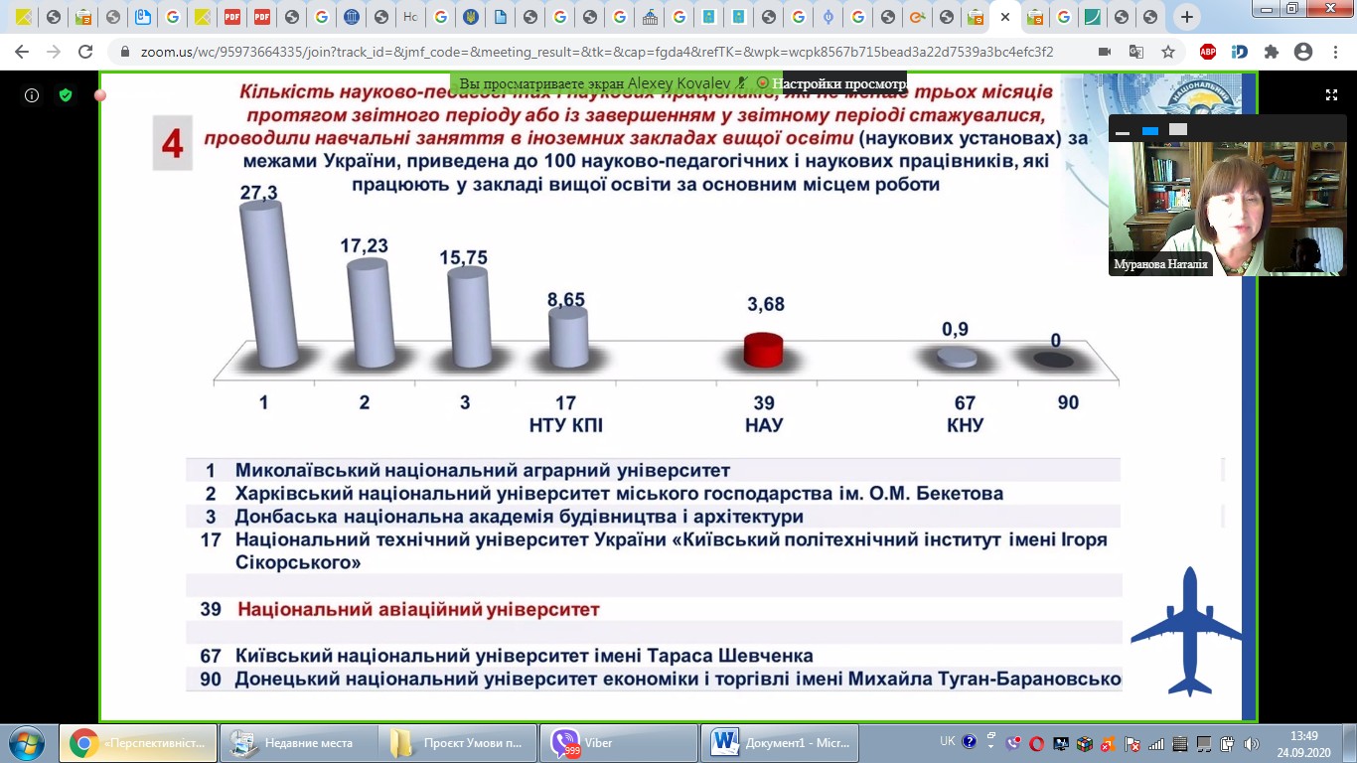The width and height of the screenshot is (1357, 763).
Task: Bookmark this page with the star icon
Action: (x=1168, y=52)
